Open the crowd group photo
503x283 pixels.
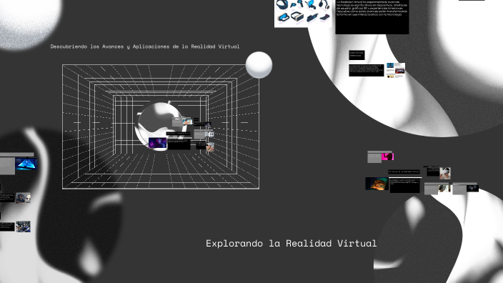(23, 227)
